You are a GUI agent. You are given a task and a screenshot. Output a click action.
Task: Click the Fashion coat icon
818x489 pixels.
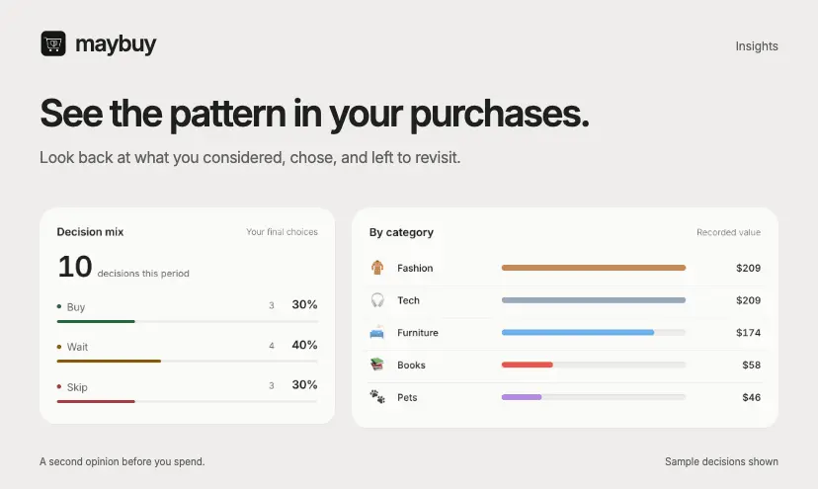point(377,268)
